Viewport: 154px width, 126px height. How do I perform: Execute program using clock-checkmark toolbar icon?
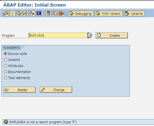(19, 13)
